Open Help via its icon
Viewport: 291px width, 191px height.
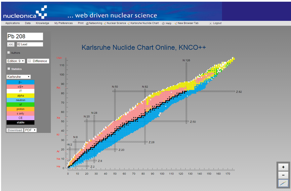[163, 23]
